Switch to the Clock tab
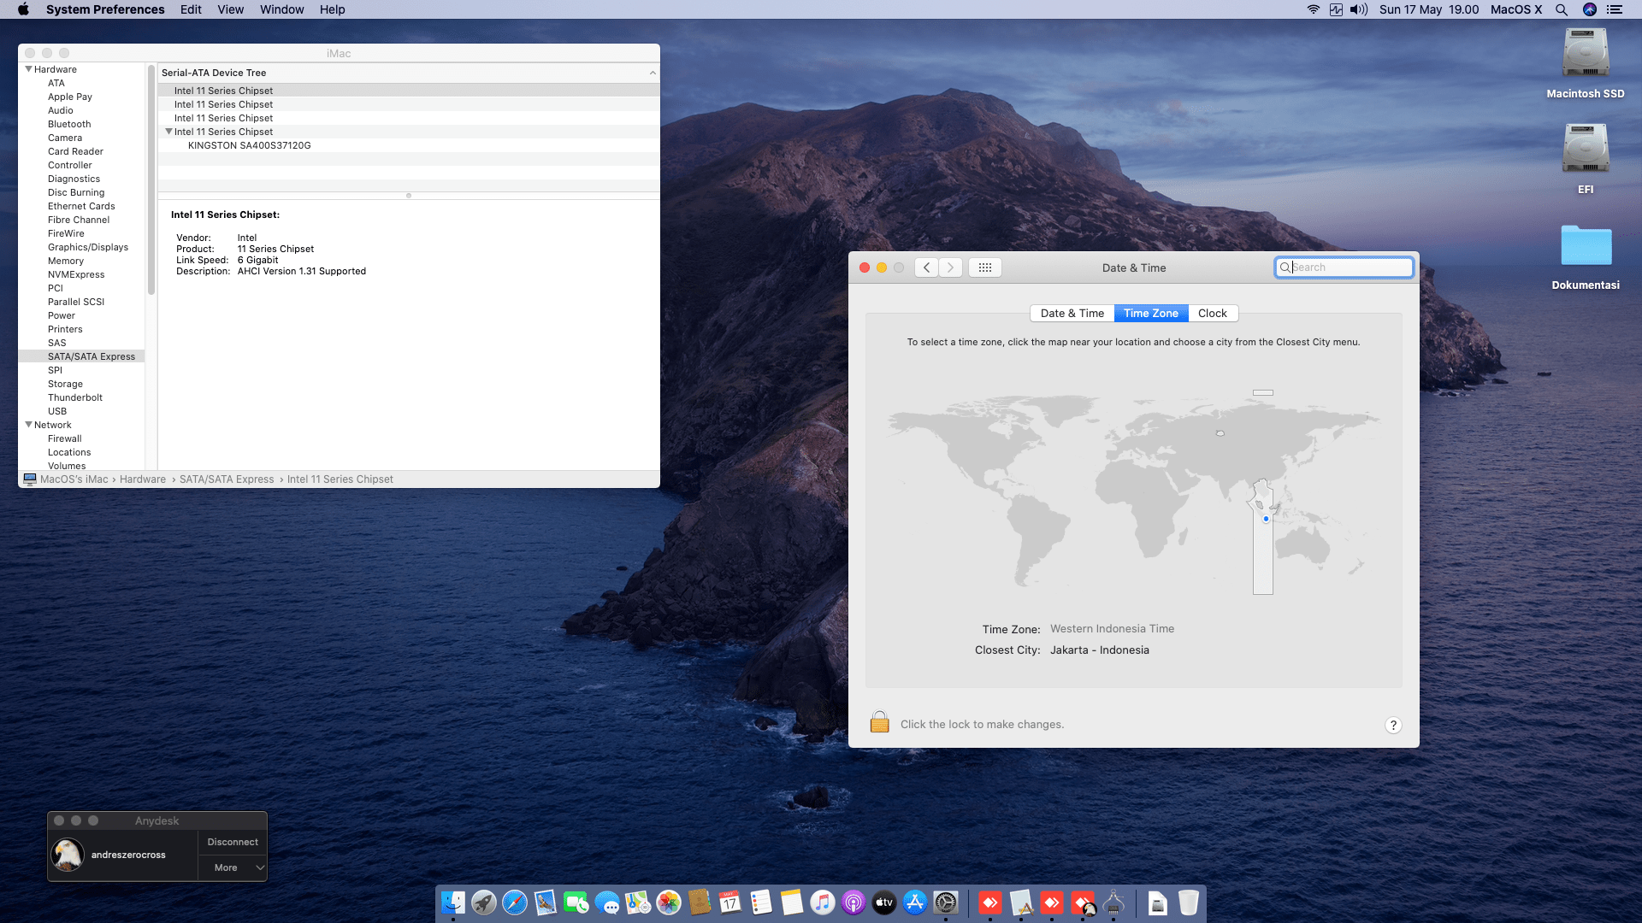Screen dimensions: 1642x923 point(1212,314)
